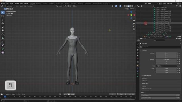Image resolution: width=182 pixels, height=102 pixels.
Task: Open Global transform orientation dropdown
Action: click(60, 6)
